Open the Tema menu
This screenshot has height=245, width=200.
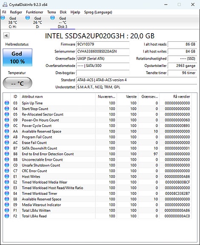(51, 12)
